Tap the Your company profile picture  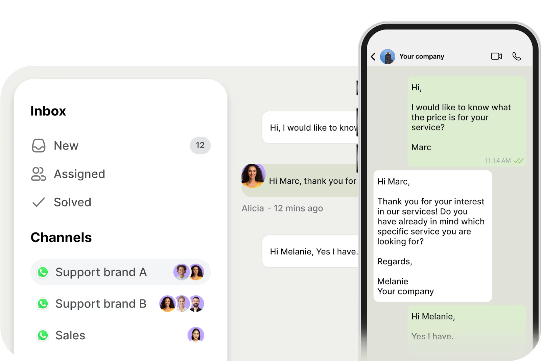pyautogui.click(x=387, y=57)
